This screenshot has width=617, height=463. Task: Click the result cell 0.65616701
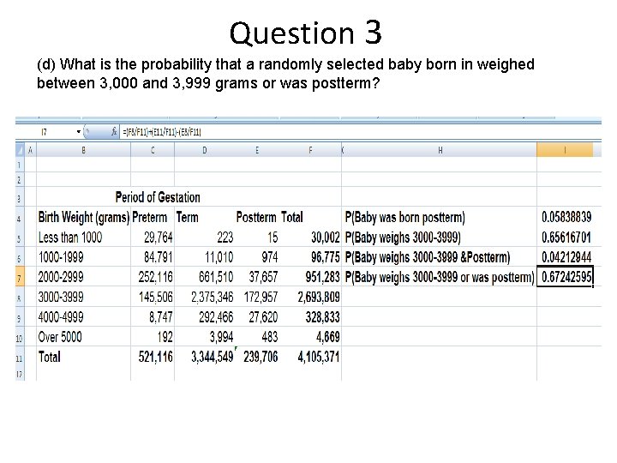click(x=566, y=238)
